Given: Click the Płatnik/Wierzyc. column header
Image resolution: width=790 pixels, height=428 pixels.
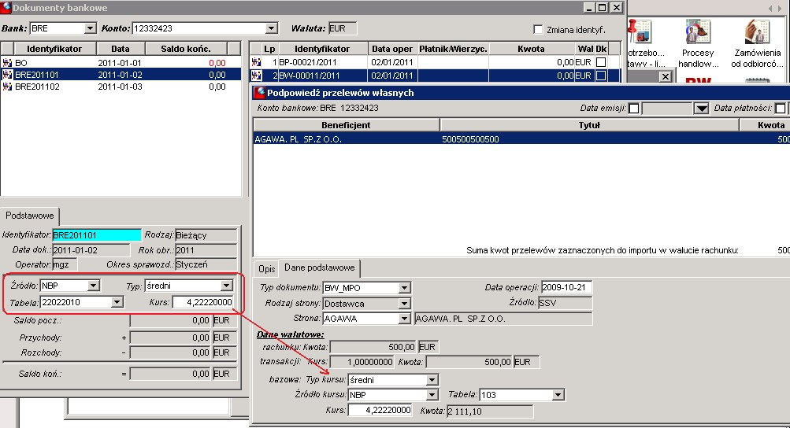Looking at the screenshot, I should click(453, 49).
